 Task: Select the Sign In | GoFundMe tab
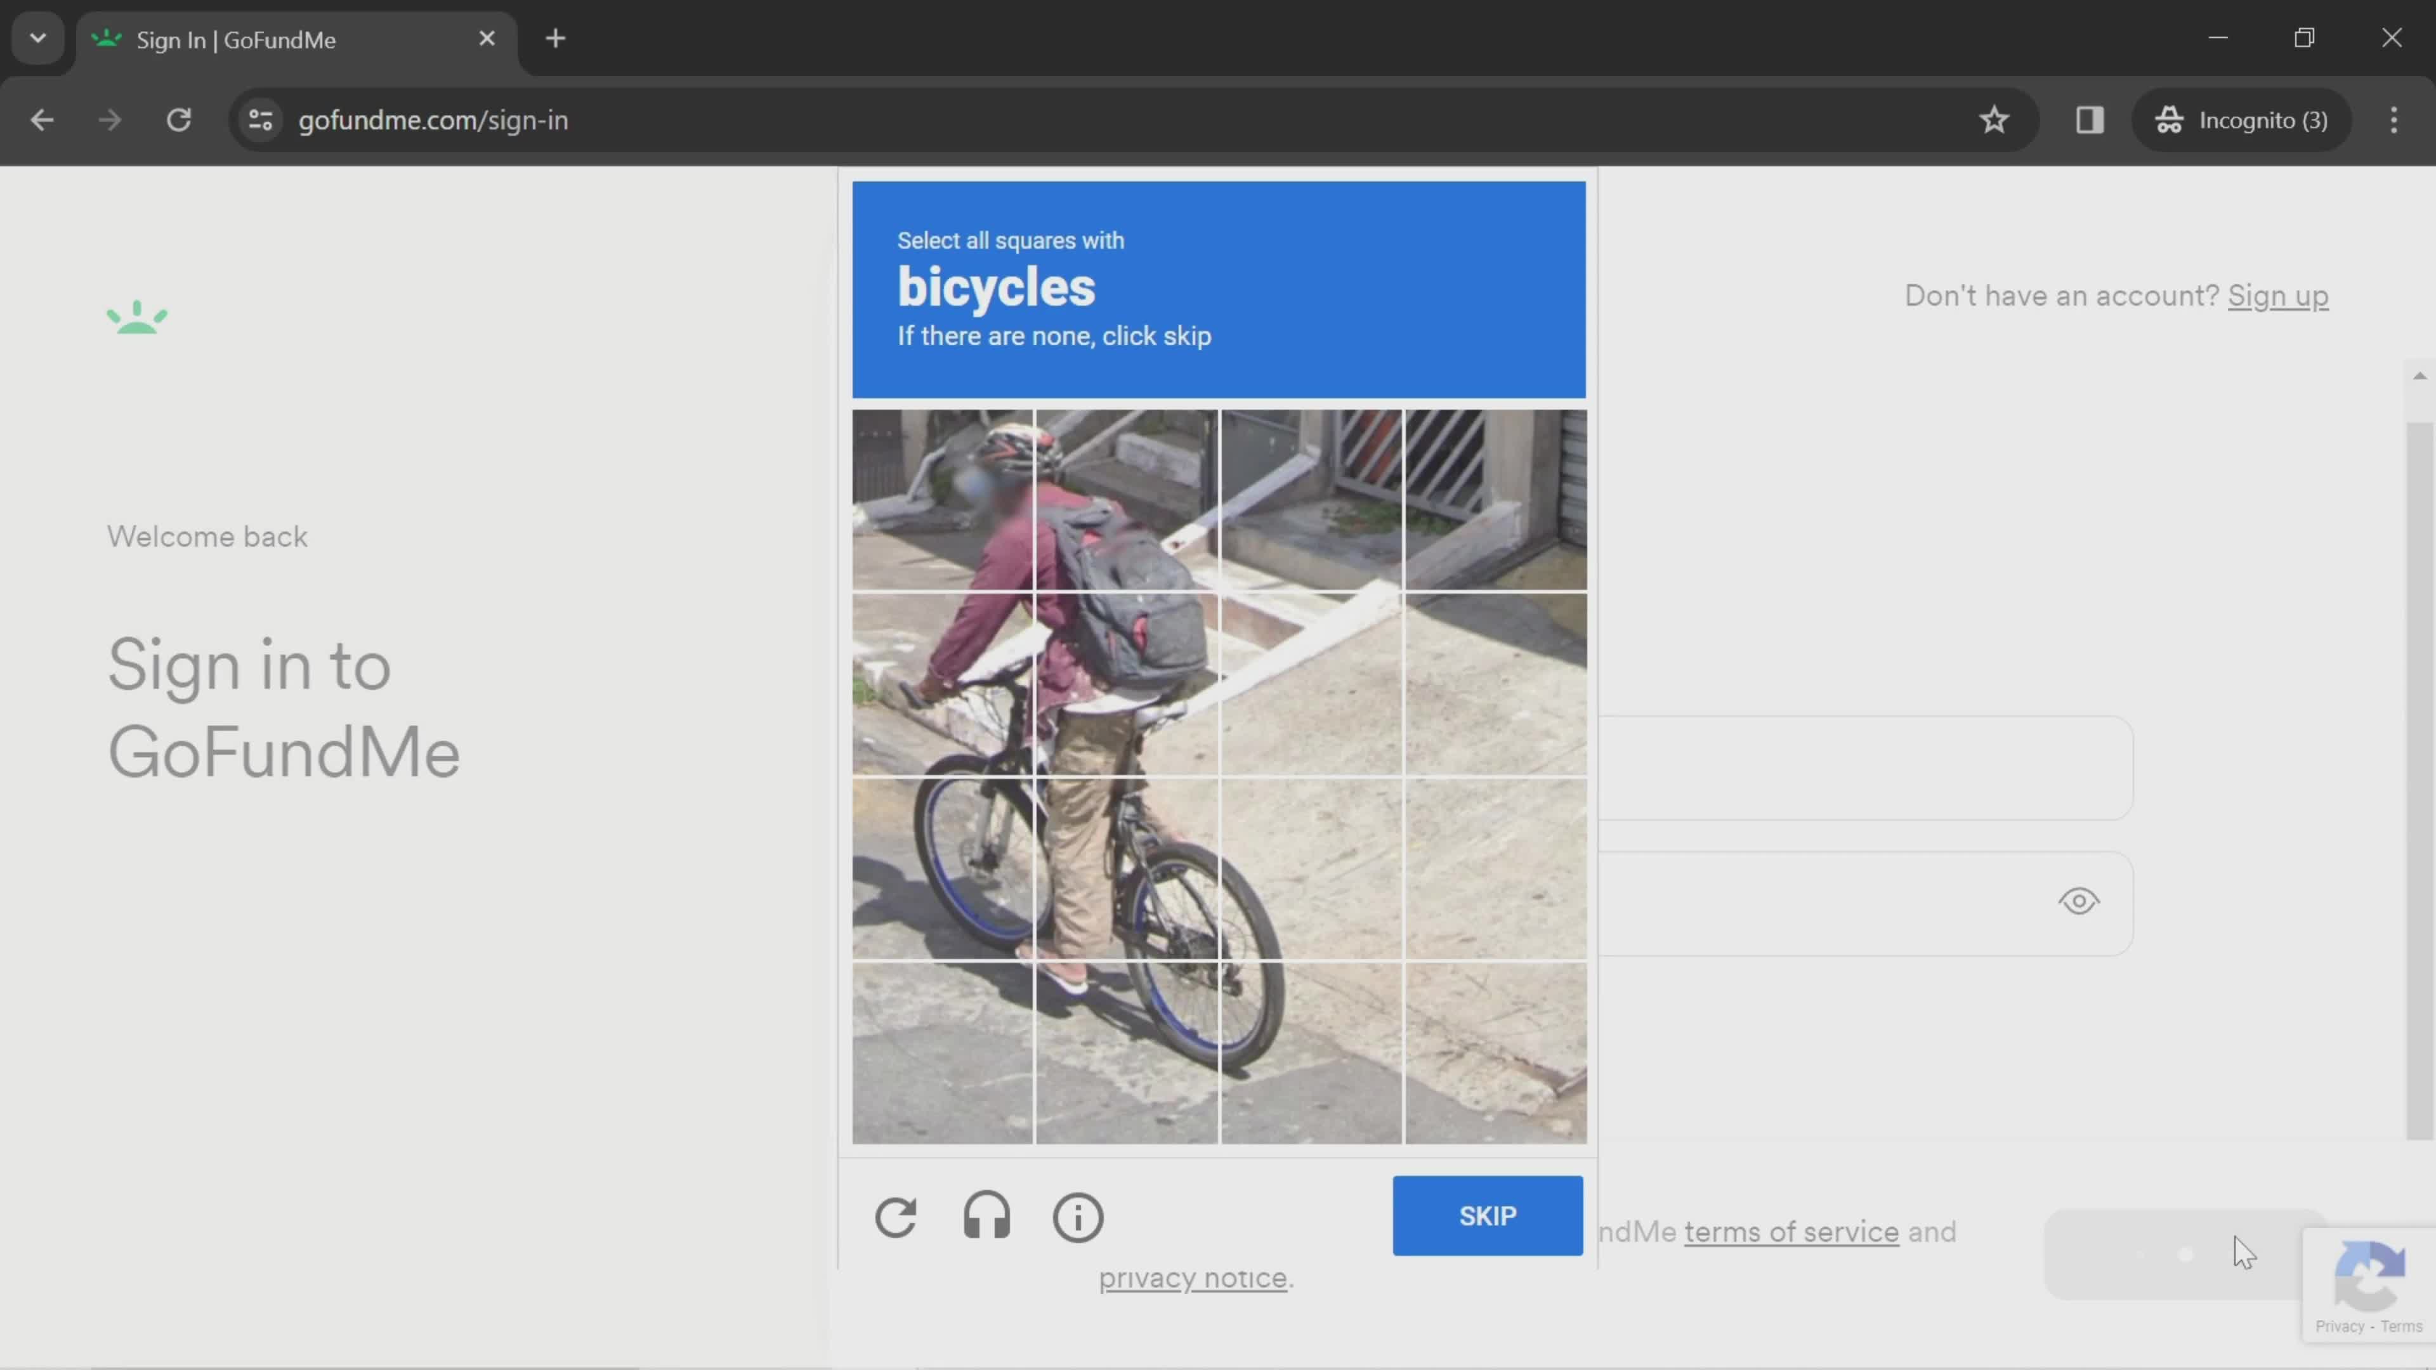[x=296, y=40]
